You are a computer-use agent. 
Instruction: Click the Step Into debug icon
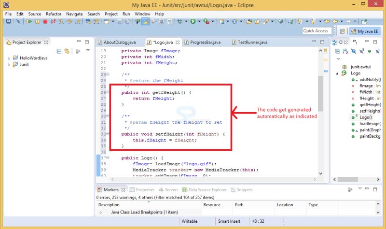point(61,21)
